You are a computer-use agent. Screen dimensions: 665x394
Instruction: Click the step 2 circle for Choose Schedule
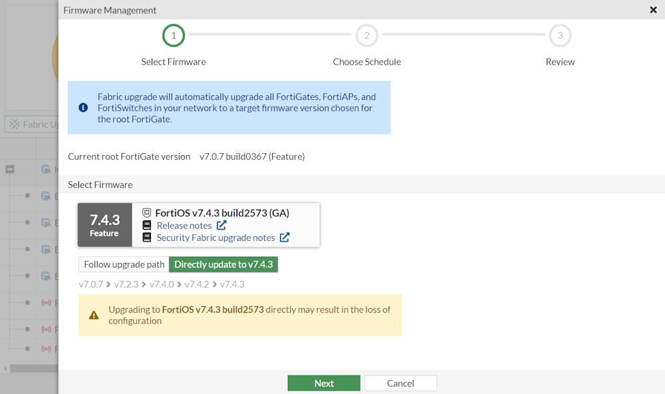[366, 35]
